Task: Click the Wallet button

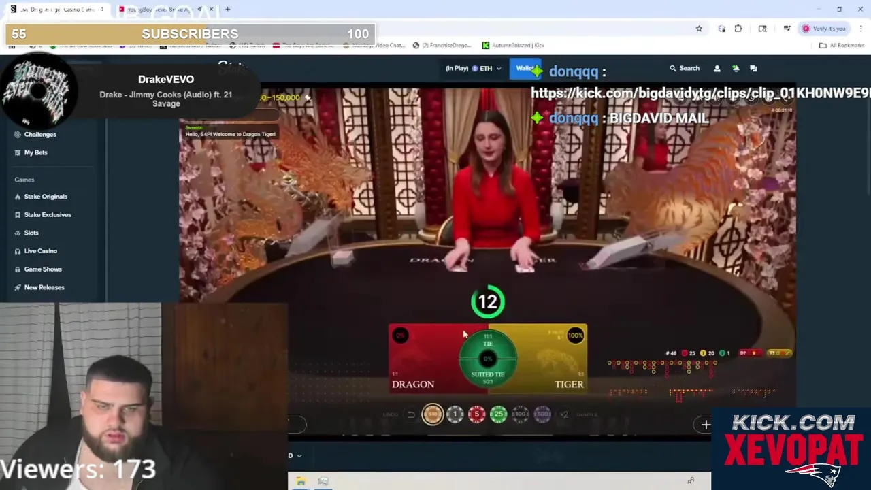Action: click(x=525, y=69)
